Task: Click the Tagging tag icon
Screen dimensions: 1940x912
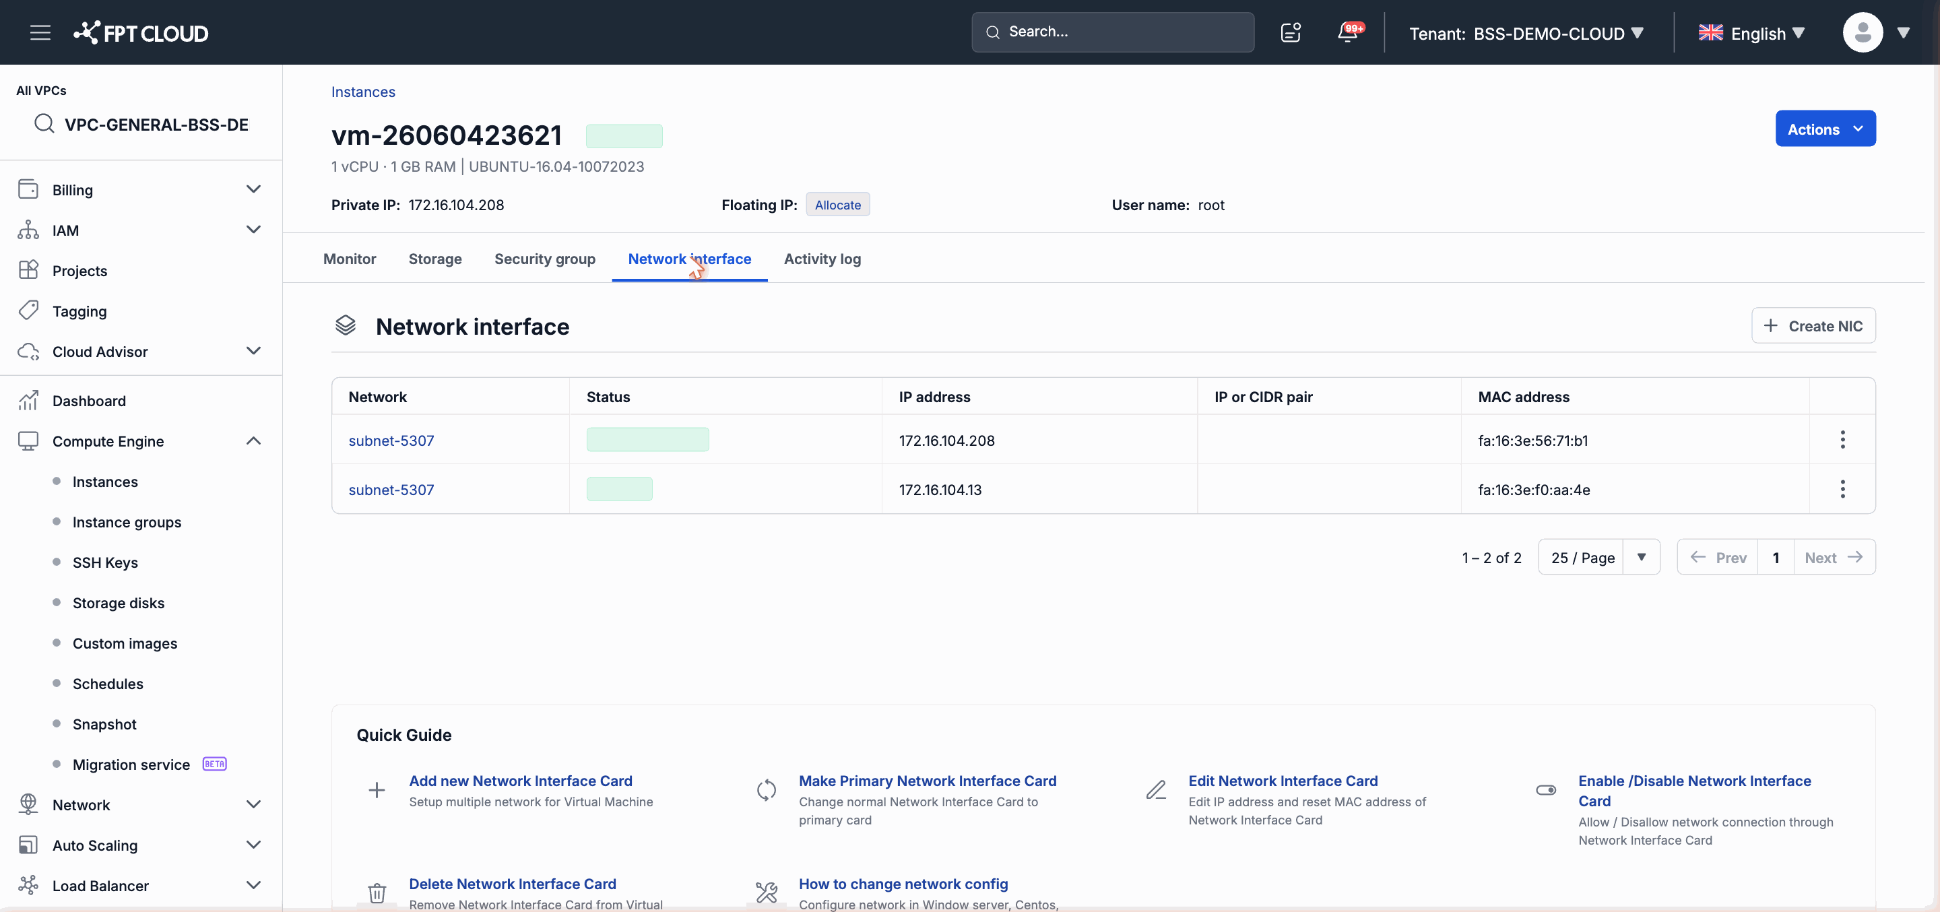Action: coord(28,311)
